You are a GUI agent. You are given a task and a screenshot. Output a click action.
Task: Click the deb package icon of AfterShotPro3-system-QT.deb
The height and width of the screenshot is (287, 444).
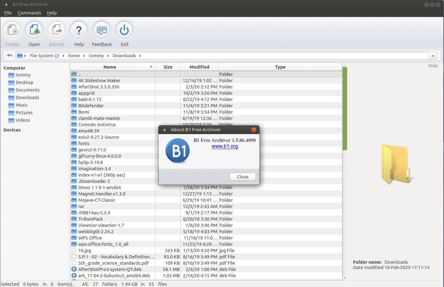click(x=74, y=269)
